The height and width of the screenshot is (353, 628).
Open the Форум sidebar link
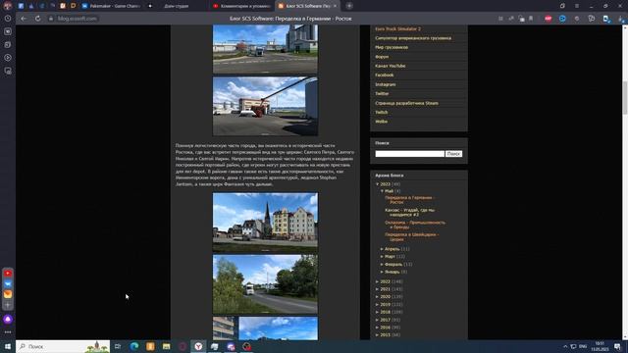(x=382, y=57)
